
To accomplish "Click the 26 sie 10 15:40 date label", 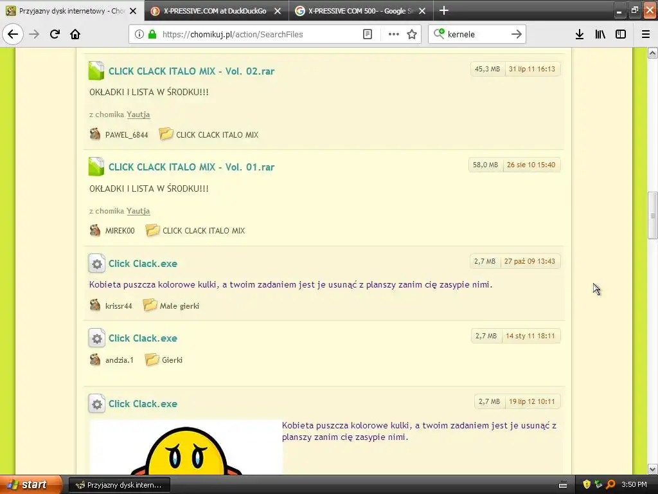I will pos(531,165).
